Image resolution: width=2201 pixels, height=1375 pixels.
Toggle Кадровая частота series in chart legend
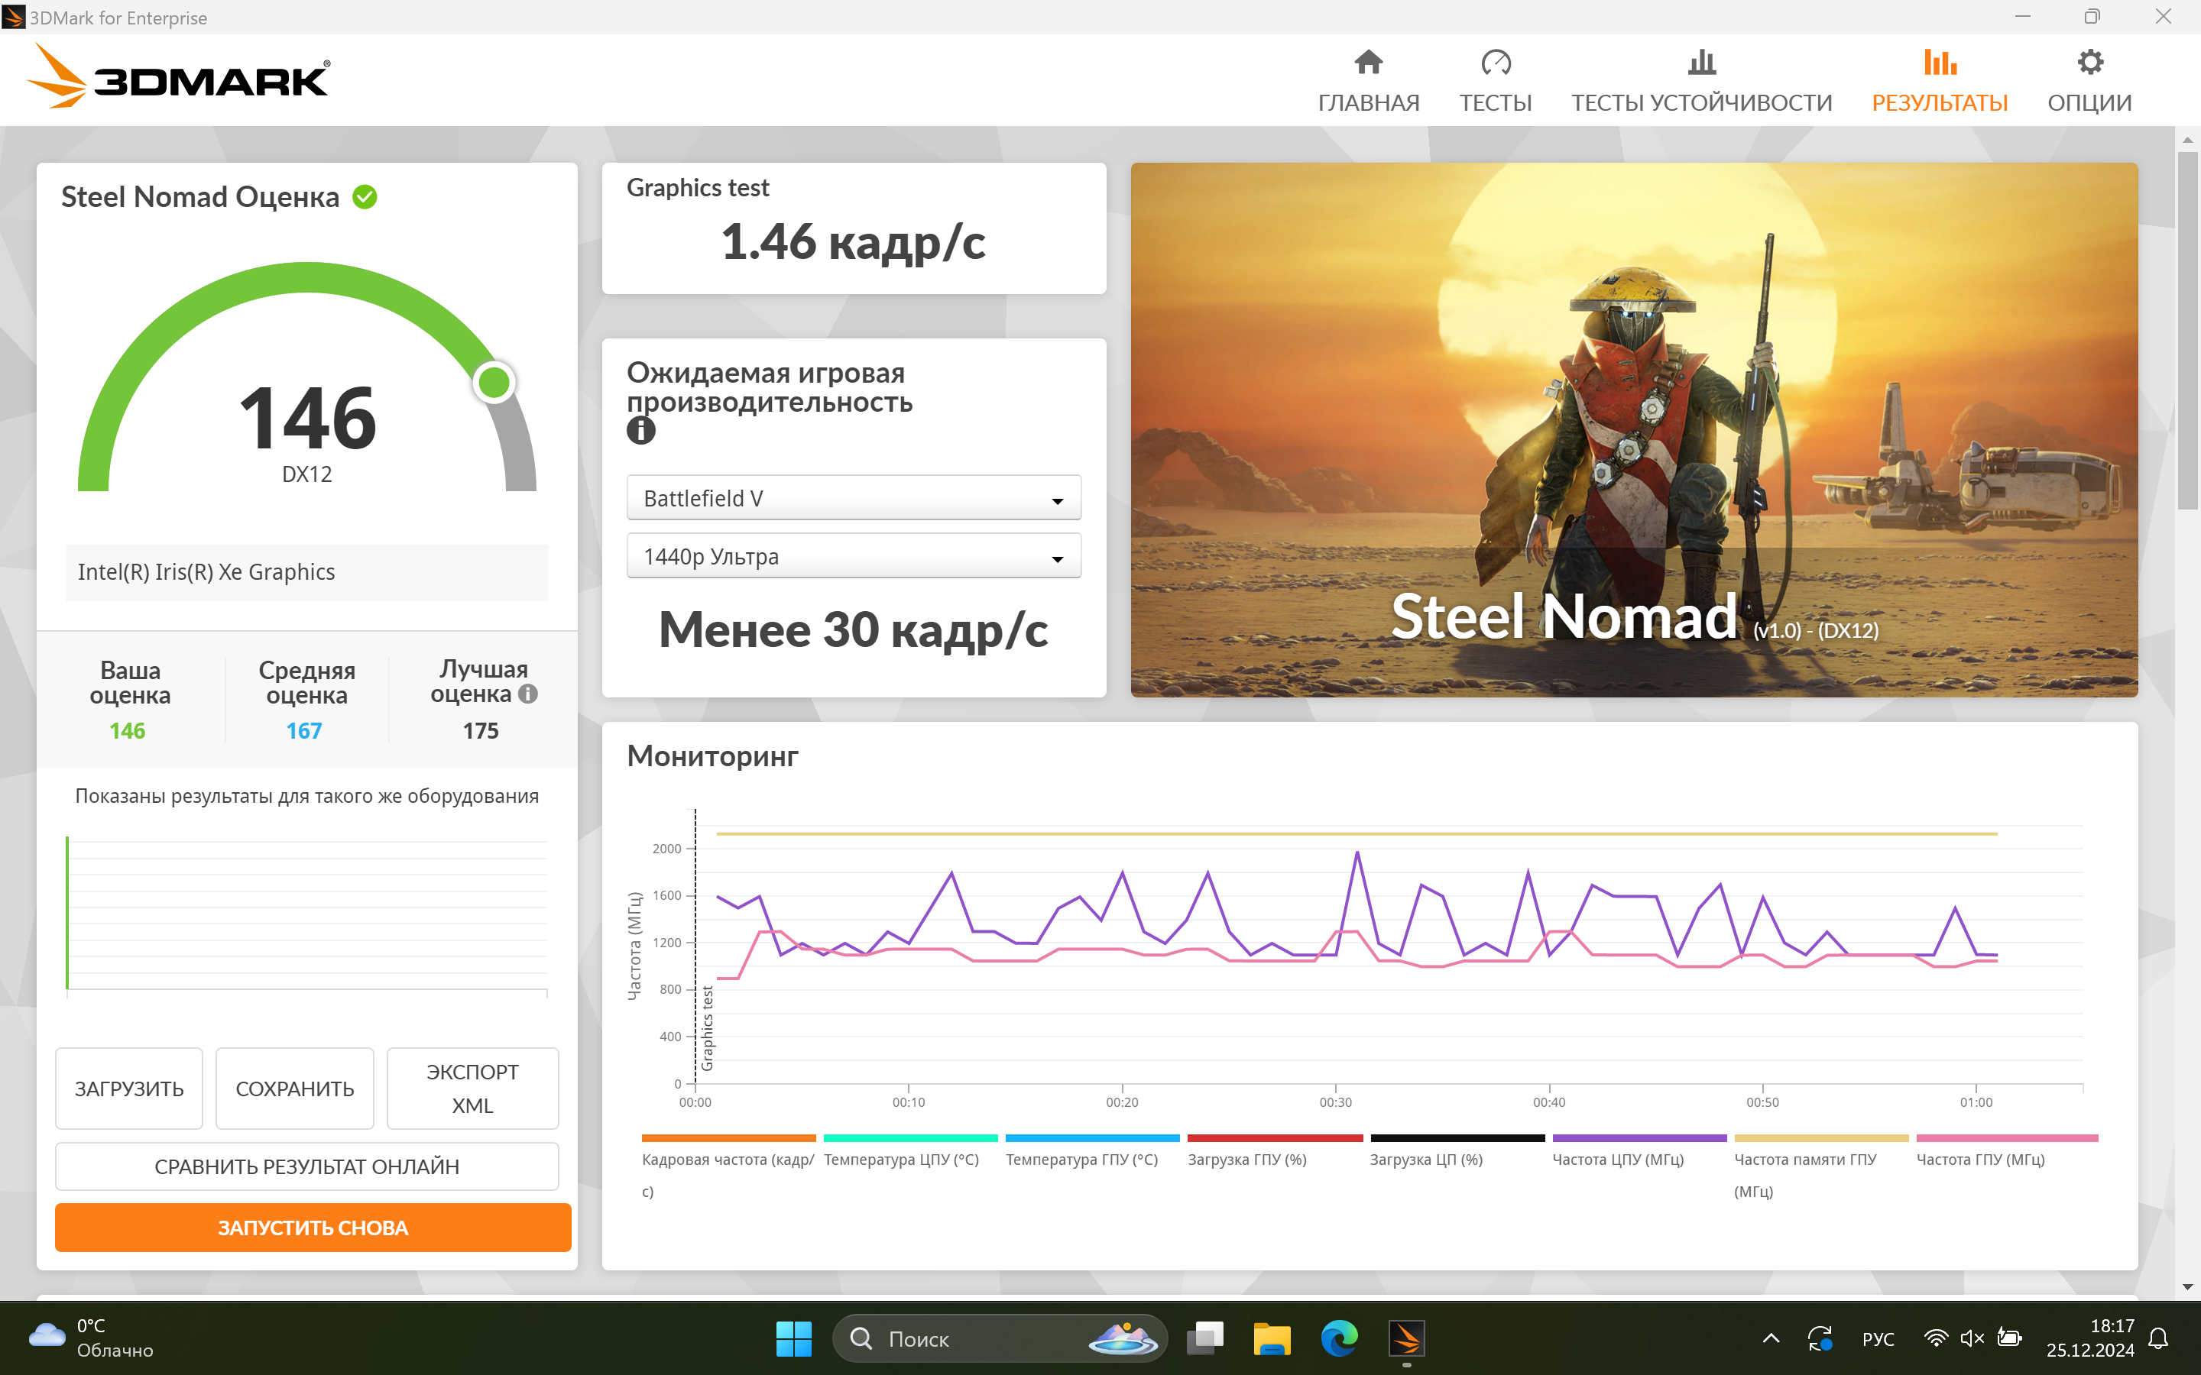pos(728,1160)
